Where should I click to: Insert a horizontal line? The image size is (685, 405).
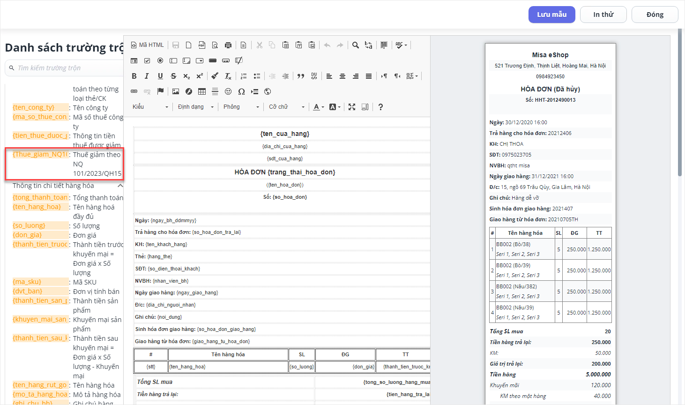click(x=215, y=91)
